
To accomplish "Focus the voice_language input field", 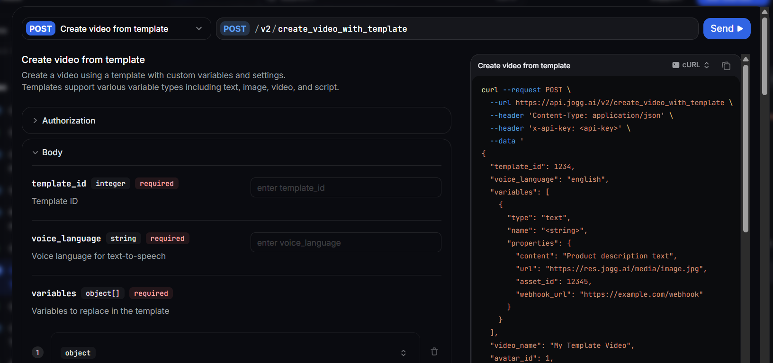I will coord(346,243).
